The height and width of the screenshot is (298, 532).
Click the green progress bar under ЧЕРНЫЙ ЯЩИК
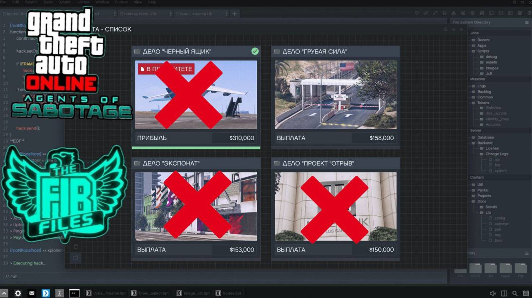click(x=196, y=148)
